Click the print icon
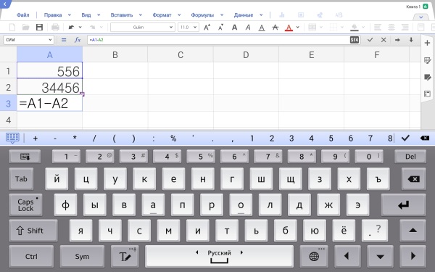 (x=55, y=28)
